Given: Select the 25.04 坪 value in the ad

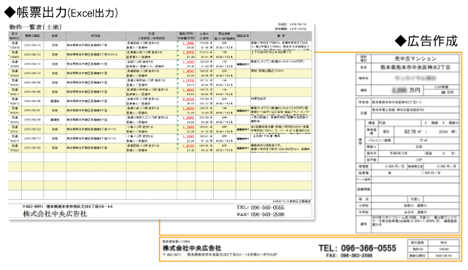Looking at the screenshot, I should [447, 131].
